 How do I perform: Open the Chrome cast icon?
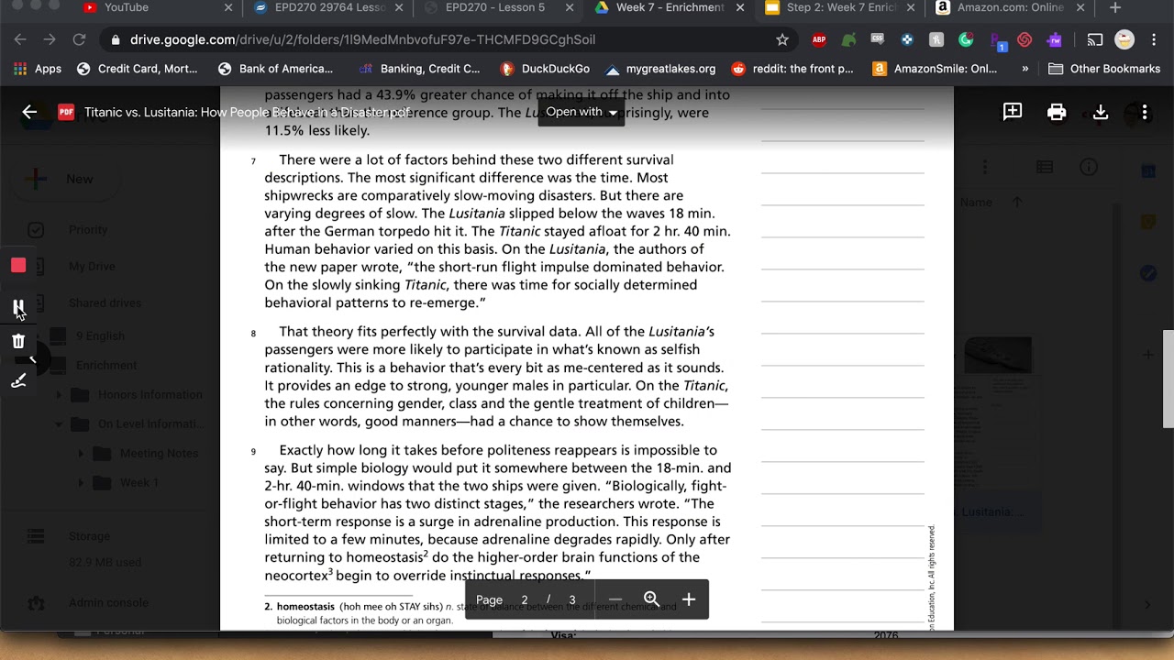point(1094,40)
